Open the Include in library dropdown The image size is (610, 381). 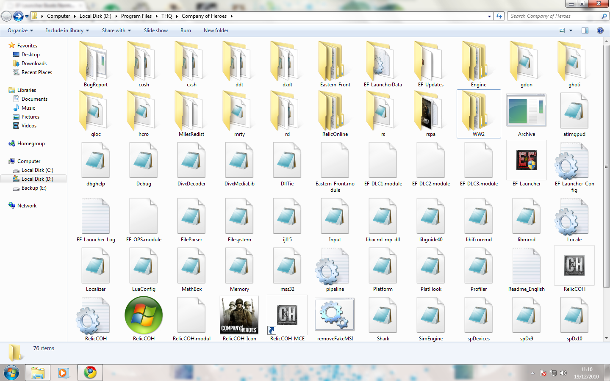click(67, 30)
